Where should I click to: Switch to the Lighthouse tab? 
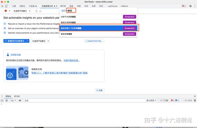113,6
